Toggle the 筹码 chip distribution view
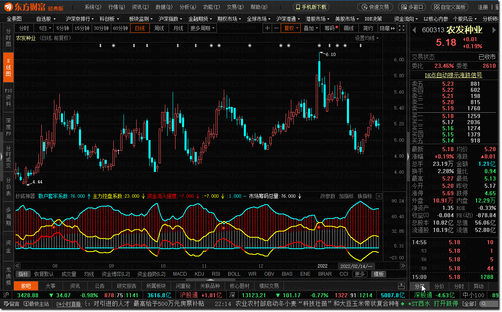The width and height of the screenshot is (502, 312). pyautogui.click(x=331, y=28)
